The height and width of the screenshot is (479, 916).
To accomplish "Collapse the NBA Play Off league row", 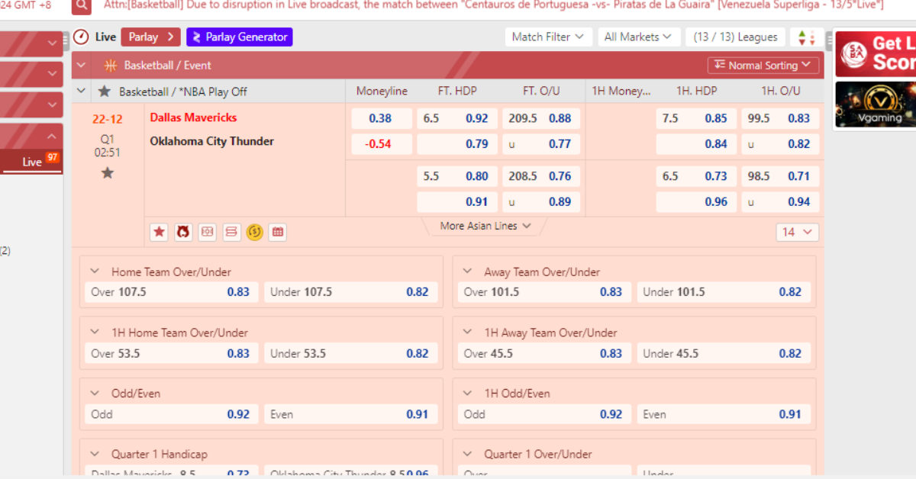I will pos(82,92).
